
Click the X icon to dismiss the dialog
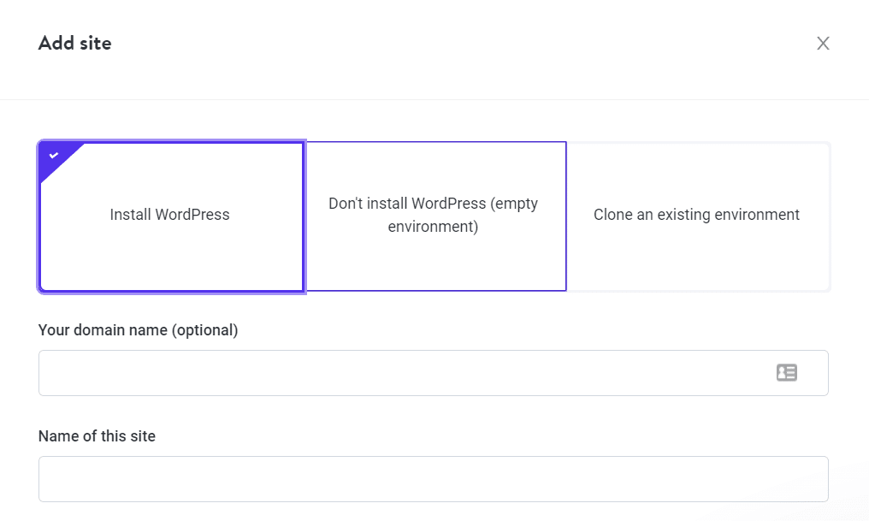point(823,43)
